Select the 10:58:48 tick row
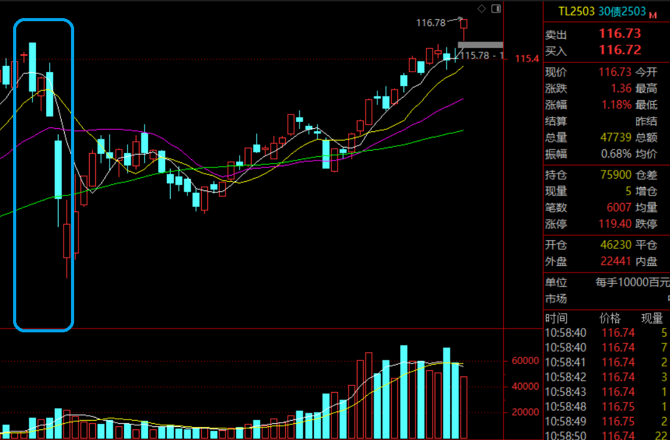 [606, 406]
